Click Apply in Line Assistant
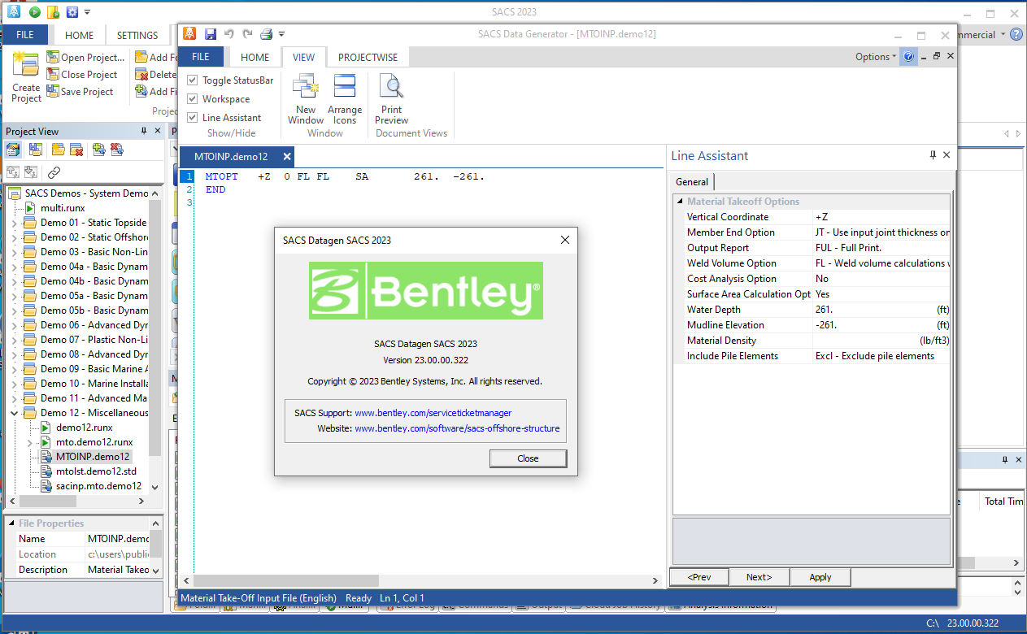 [820, 577]
